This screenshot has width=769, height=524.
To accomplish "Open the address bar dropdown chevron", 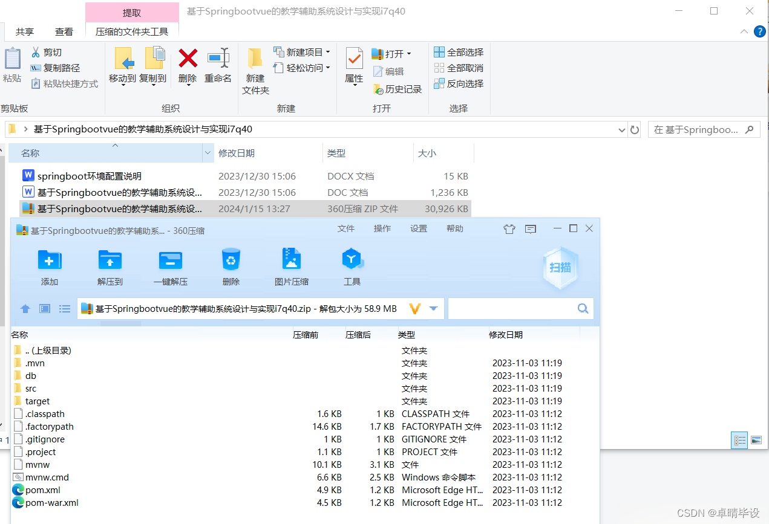I will [x=621, y=129].
